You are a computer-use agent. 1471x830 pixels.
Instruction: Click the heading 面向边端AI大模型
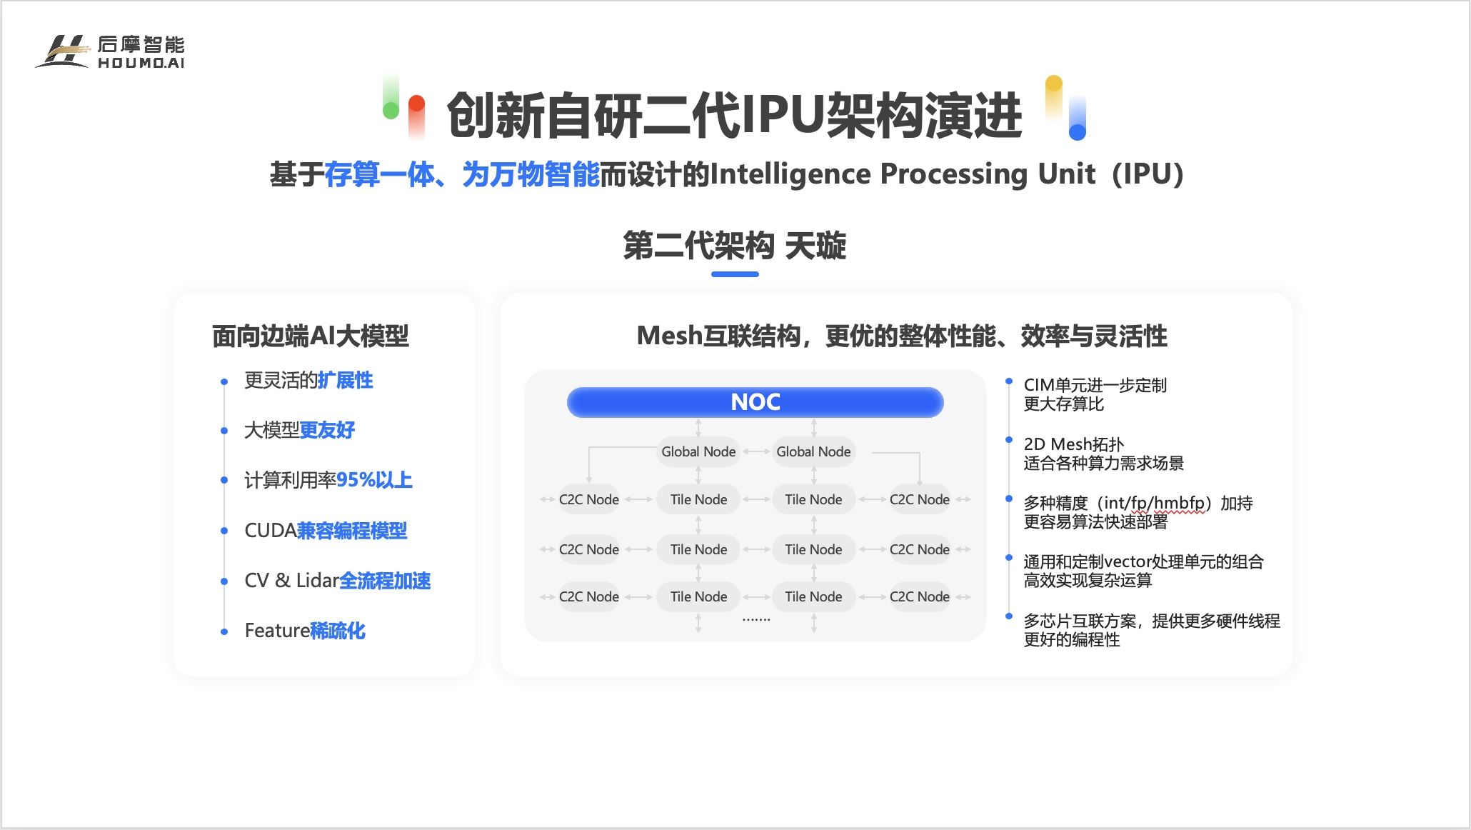[311, 336]
